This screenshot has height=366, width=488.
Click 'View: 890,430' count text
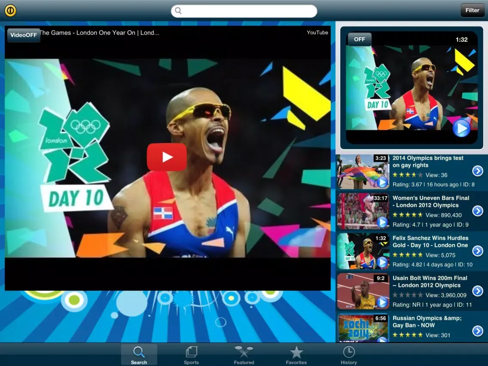[x=443, y=215]
